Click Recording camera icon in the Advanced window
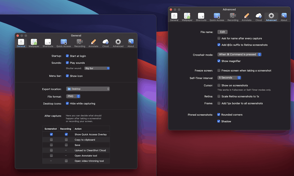Screen dimensions: 294x176 pyautogui.click(x=233, y=16)
